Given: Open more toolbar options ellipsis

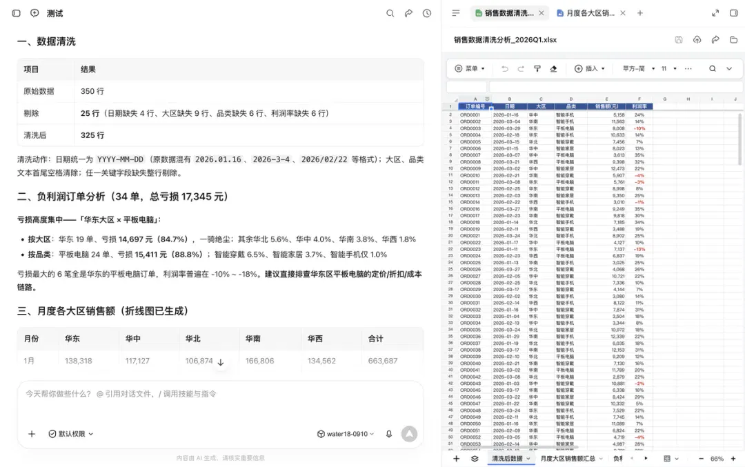Looking at the screenshot, I should pyautogui.click(x=688, y=69).
